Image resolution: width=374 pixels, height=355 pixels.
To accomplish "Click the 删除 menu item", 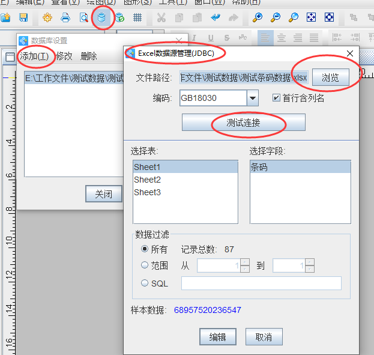I will point(88,56).
